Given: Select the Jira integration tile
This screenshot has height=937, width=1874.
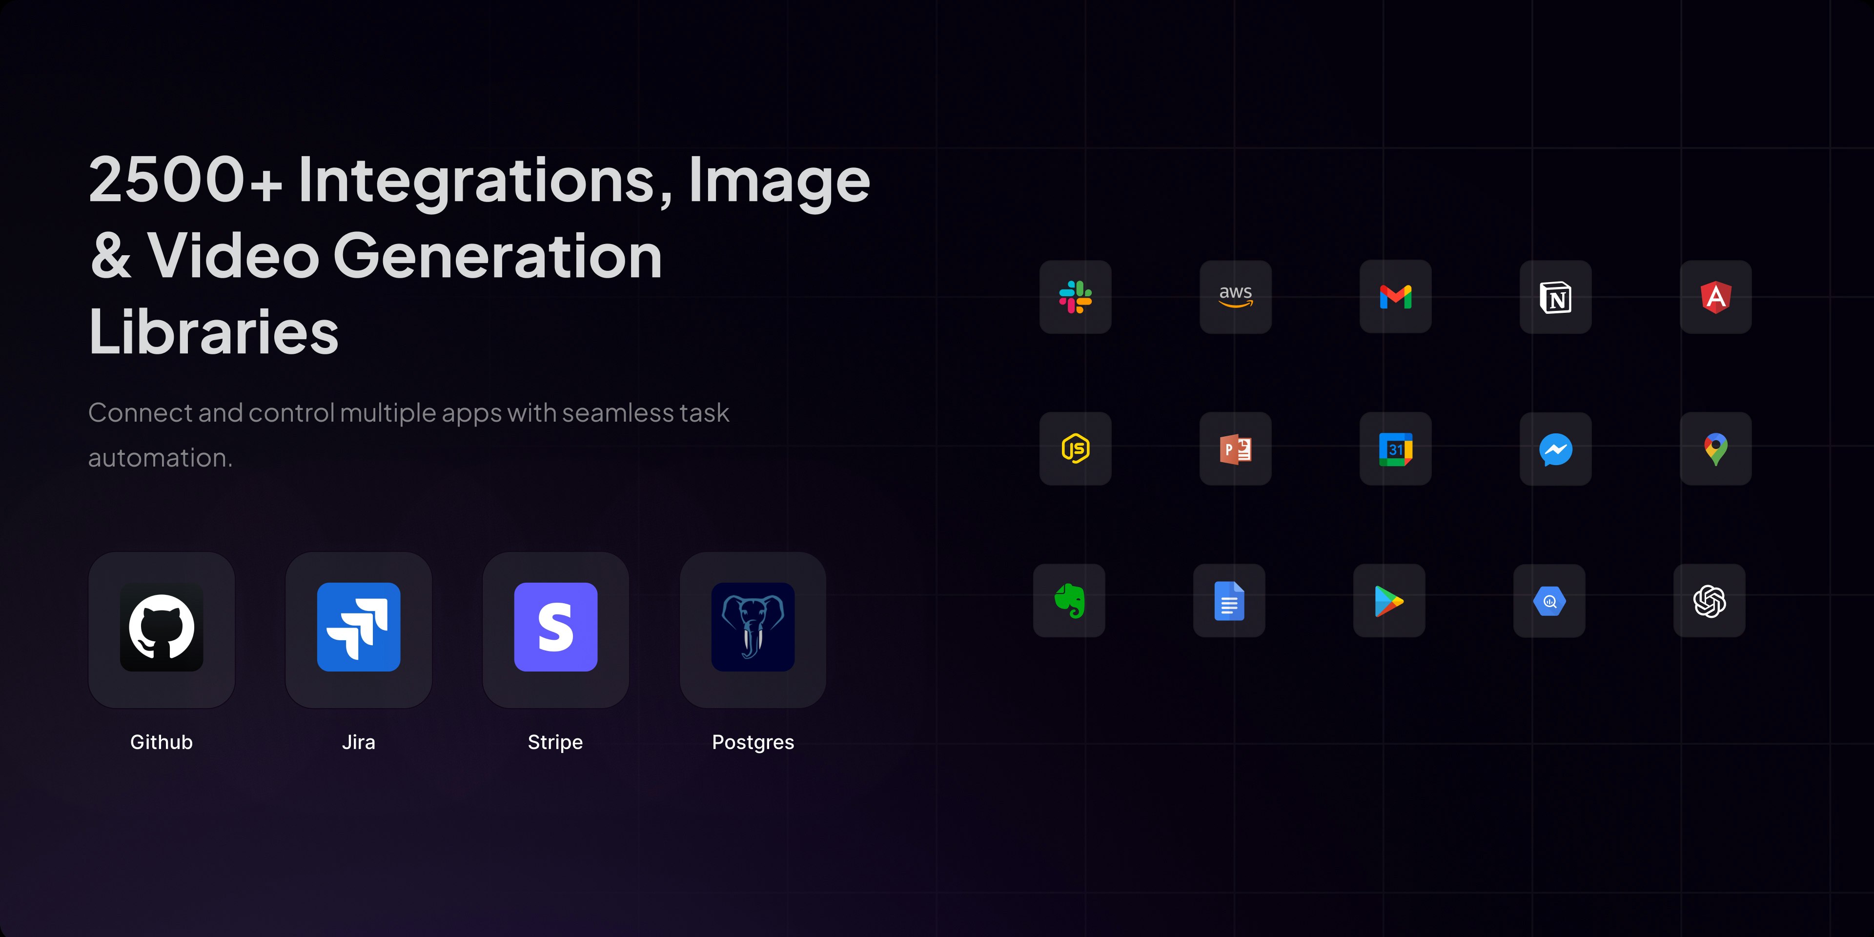Looking at the screenshot, I should 359,627.
